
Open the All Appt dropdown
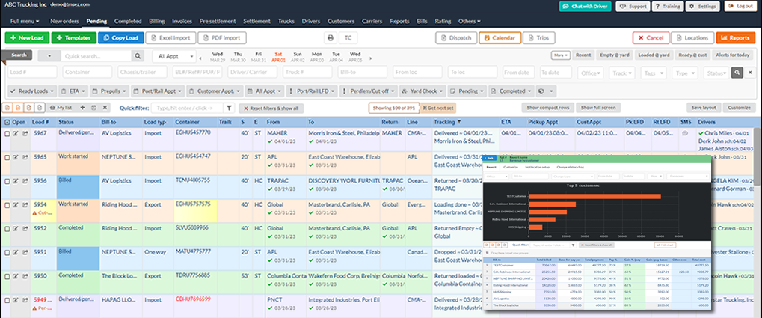(x=175, y=56)
